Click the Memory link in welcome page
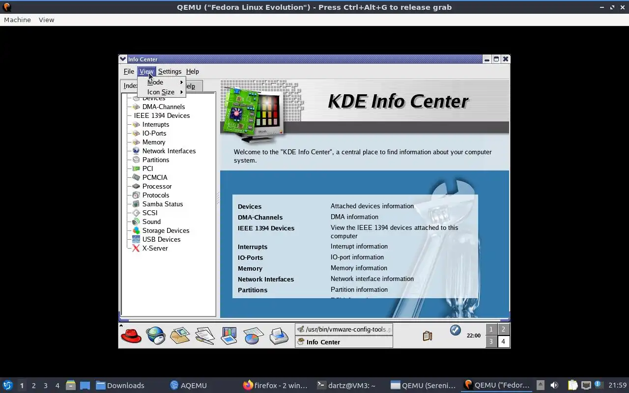The width and height of the screenshot is (629, 393). [x=250, y=268]
